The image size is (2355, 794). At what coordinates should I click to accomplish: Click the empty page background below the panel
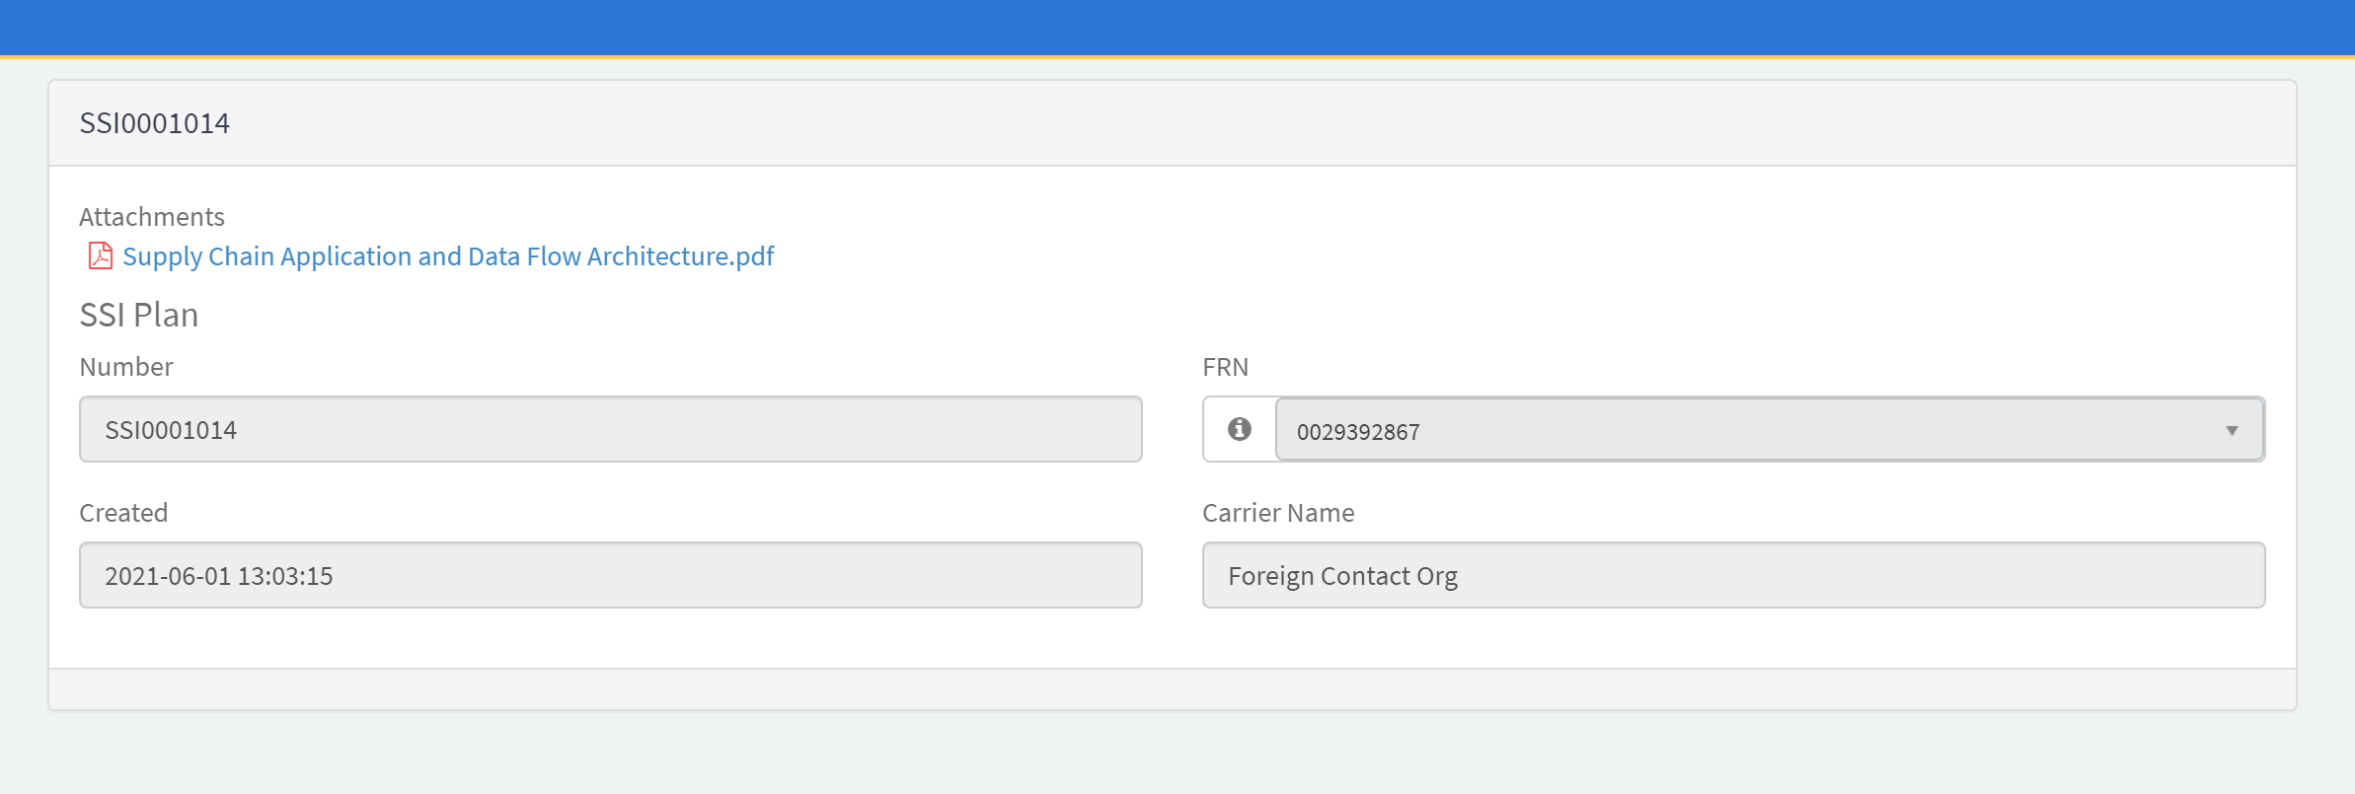coord(1177,755)
